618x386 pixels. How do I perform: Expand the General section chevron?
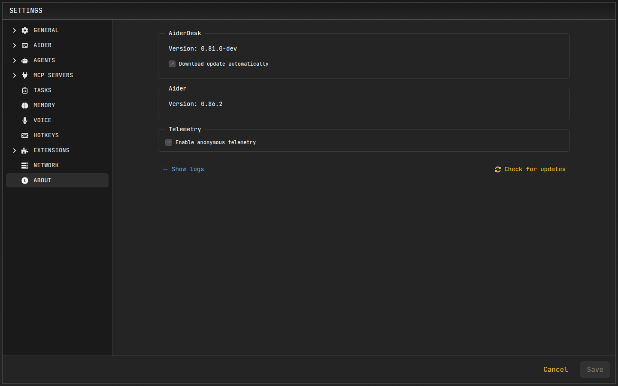coord(14,30)
